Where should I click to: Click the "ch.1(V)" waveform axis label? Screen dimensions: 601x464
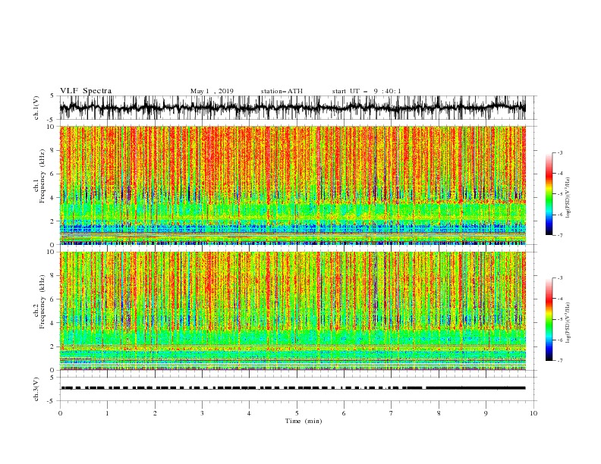(36, 108)
